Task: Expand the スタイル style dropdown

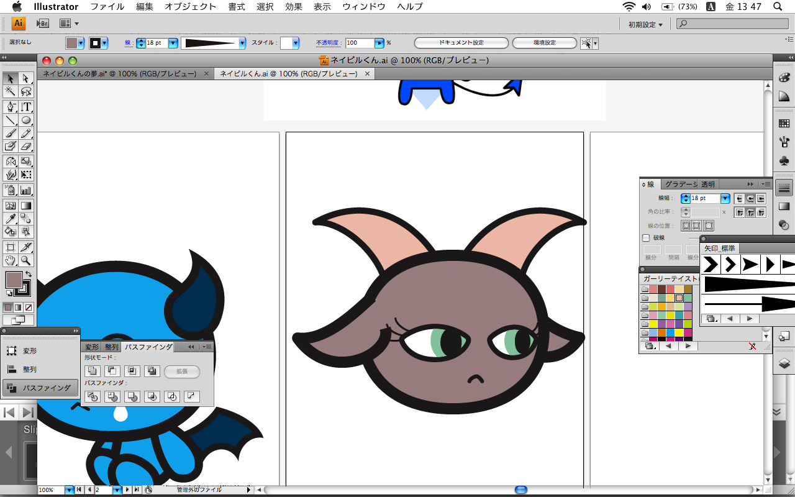Action: [296, 43]
